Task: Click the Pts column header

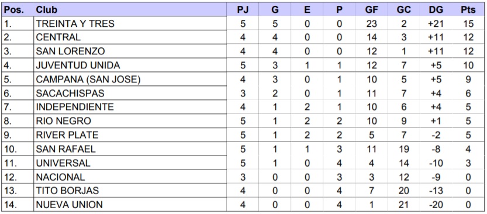Action: (x=468, y=9)
